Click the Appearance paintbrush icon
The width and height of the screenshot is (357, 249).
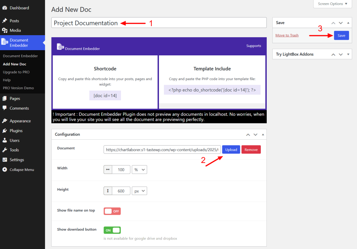(x=5, y=121)
